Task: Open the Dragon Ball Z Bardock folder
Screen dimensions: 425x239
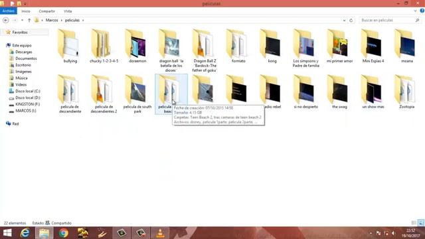Action: (205, 50)
